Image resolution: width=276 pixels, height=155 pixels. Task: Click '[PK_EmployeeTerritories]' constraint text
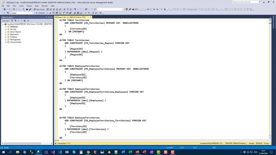[x=100, y=69]
